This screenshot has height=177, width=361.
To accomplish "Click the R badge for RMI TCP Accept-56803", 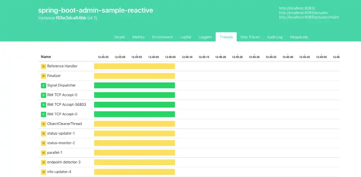I will click(x=44, y=105).
